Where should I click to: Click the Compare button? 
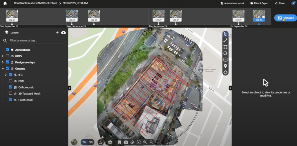click(285, 18)
